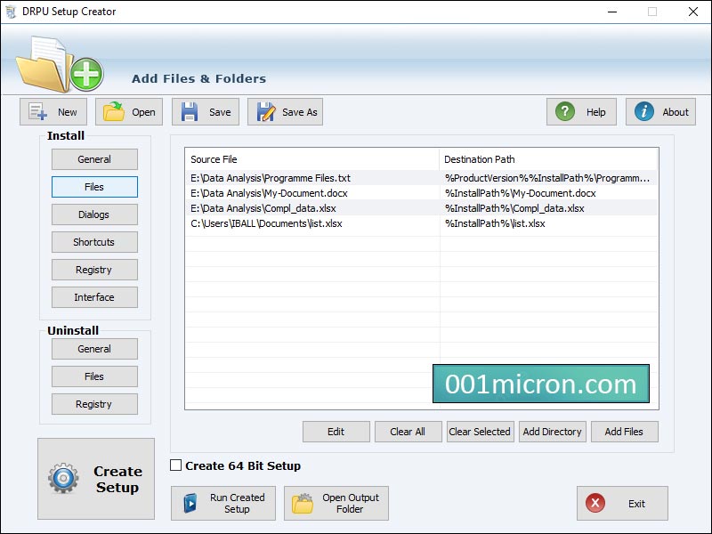The image size is (712, 534).
Task: Switch to the Dialogs section
Action: (x=94, y=214)
